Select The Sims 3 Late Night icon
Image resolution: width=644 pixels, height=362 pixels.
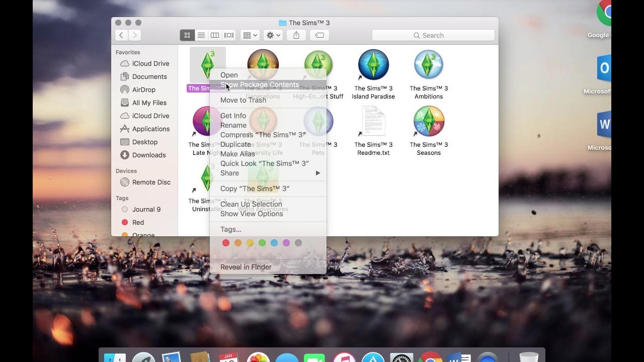coord(202,121)
